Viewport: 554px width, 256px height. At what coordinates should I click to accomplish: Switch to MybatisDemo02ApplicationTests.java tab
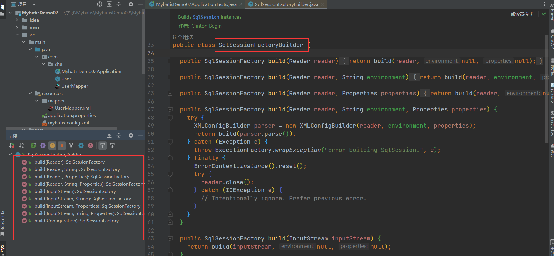(196, 4)
